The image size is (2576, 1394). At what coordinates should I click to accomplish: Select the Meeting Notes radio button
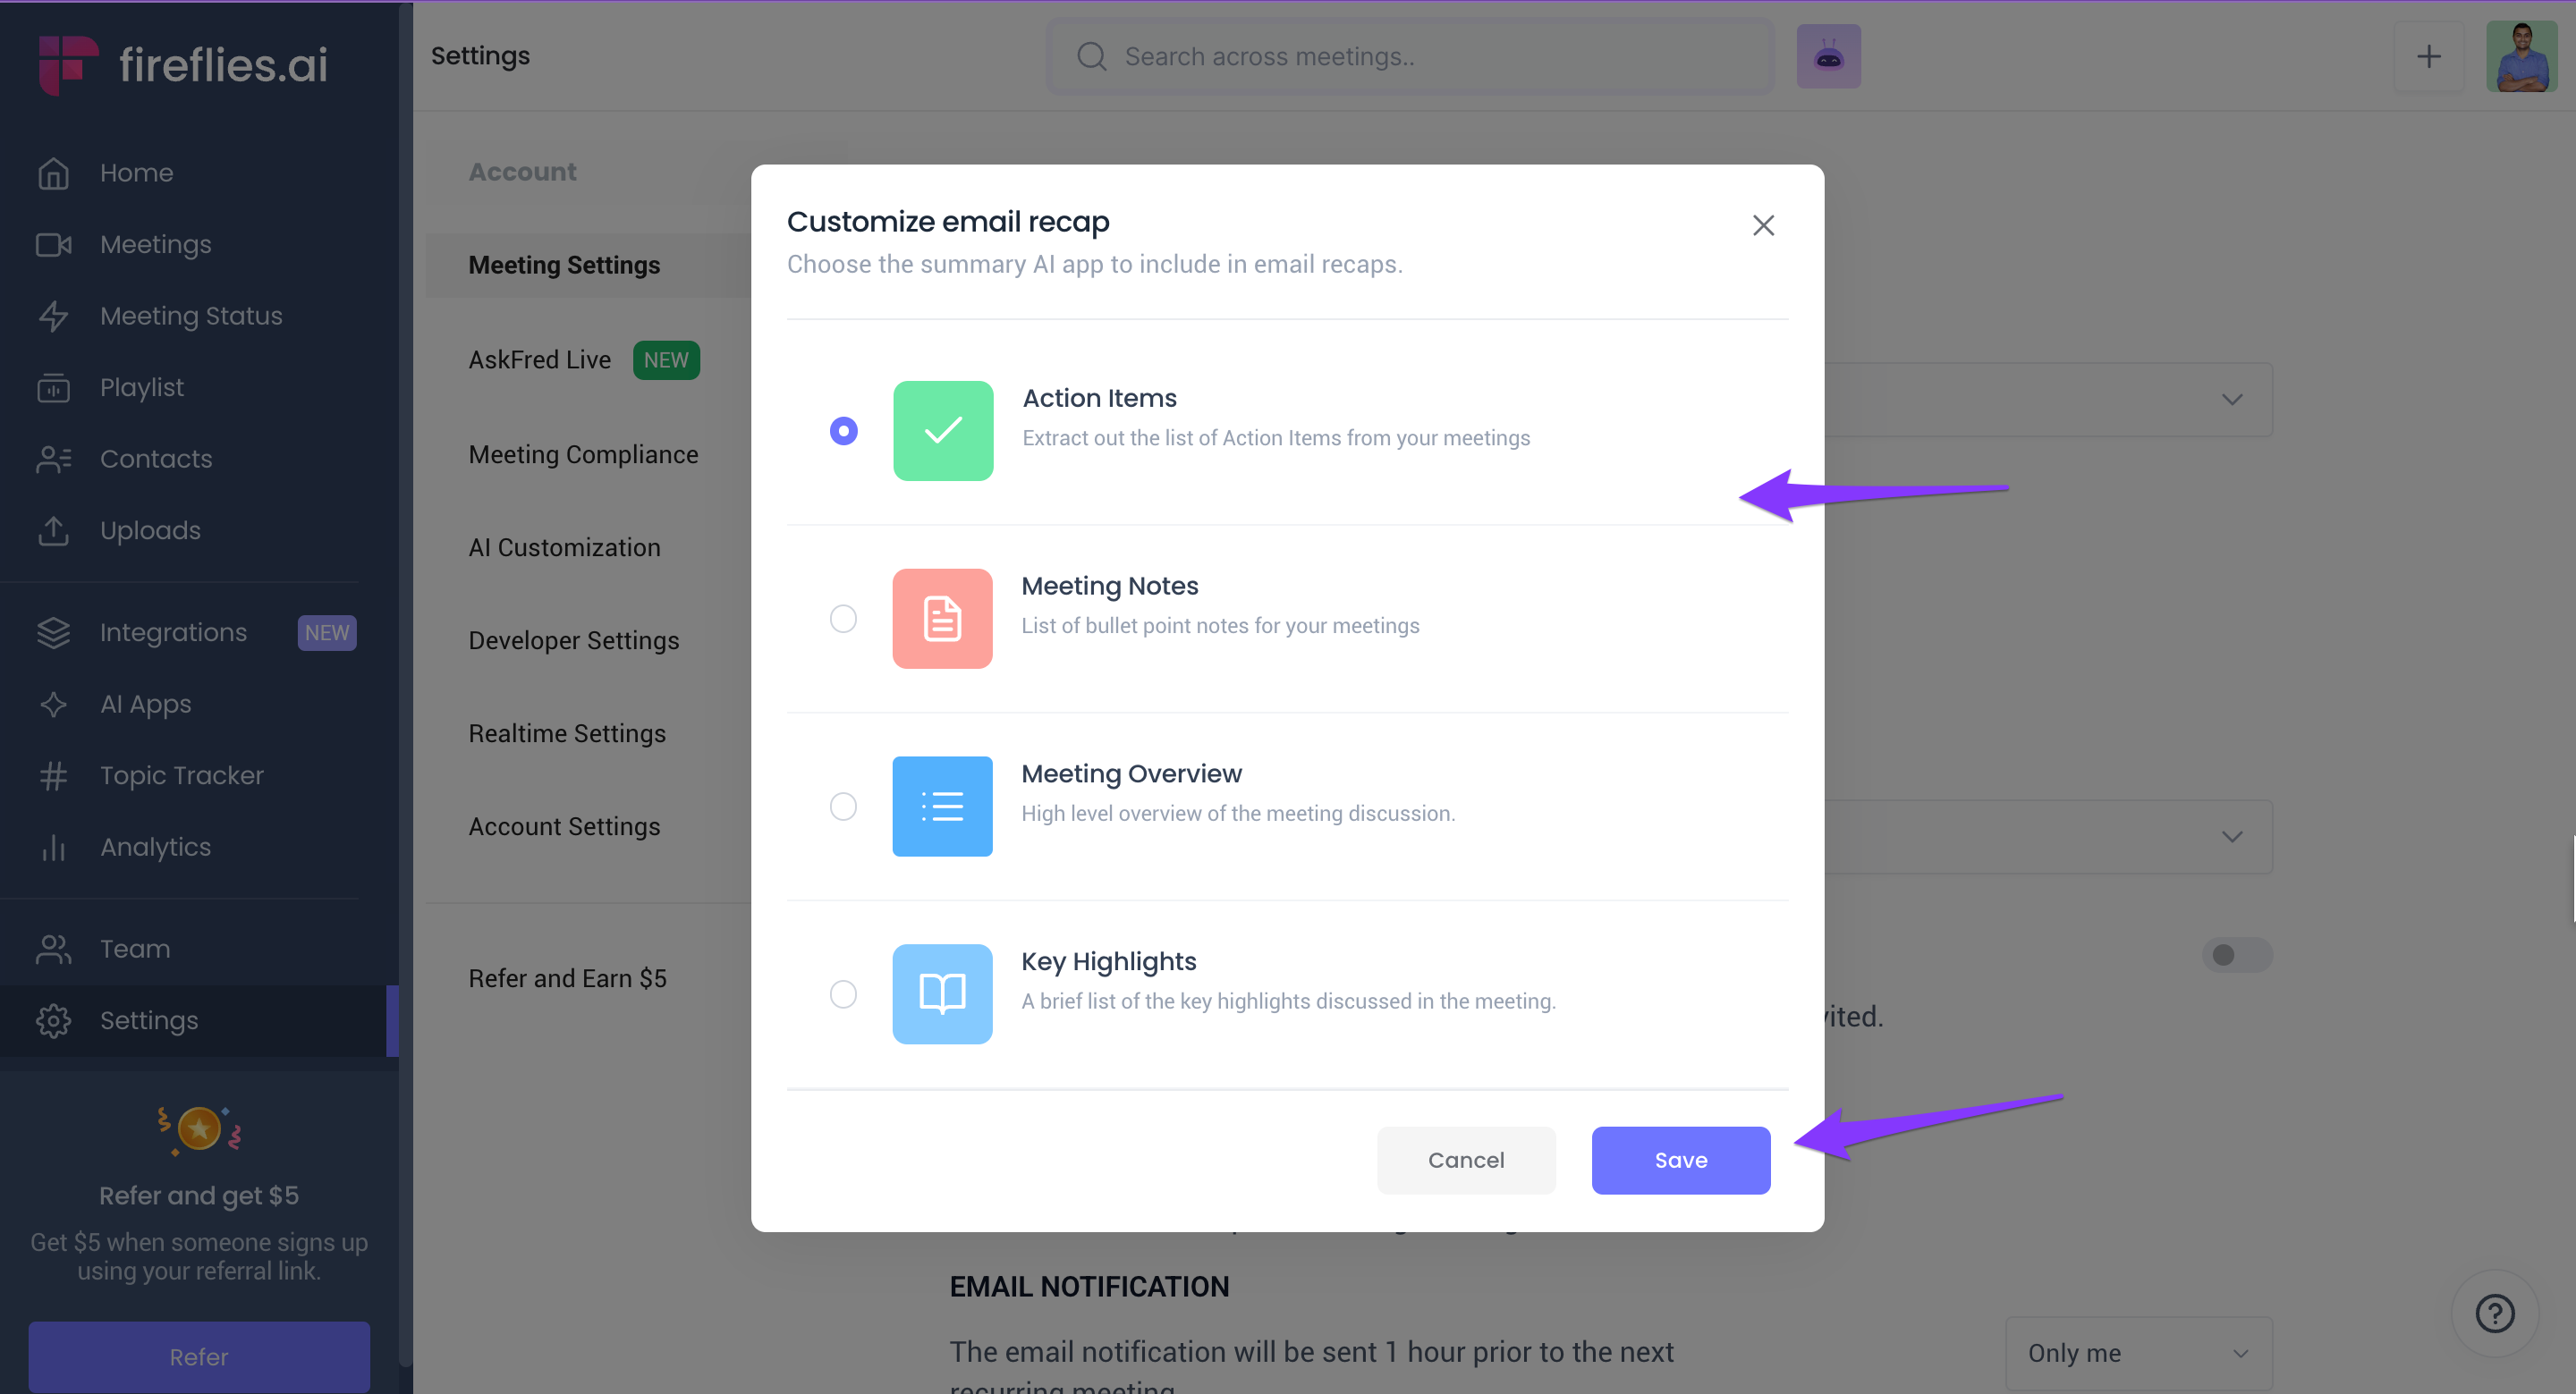[843, 618]
